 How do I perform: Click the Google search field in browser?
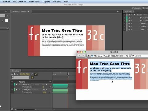[x=139, y=56]
